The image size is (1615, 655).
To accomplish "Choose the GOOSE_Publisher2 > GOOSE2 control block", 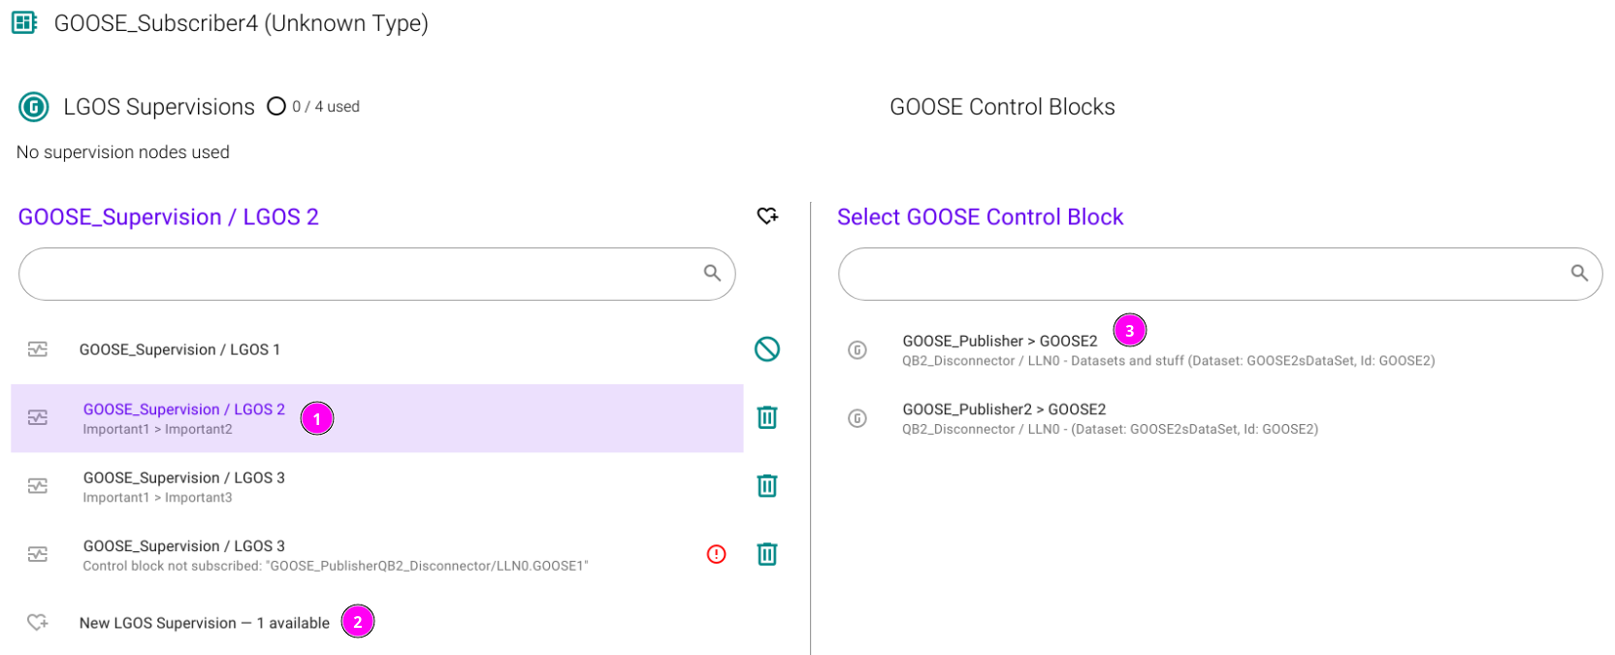I will click(x=1220, y=418).
